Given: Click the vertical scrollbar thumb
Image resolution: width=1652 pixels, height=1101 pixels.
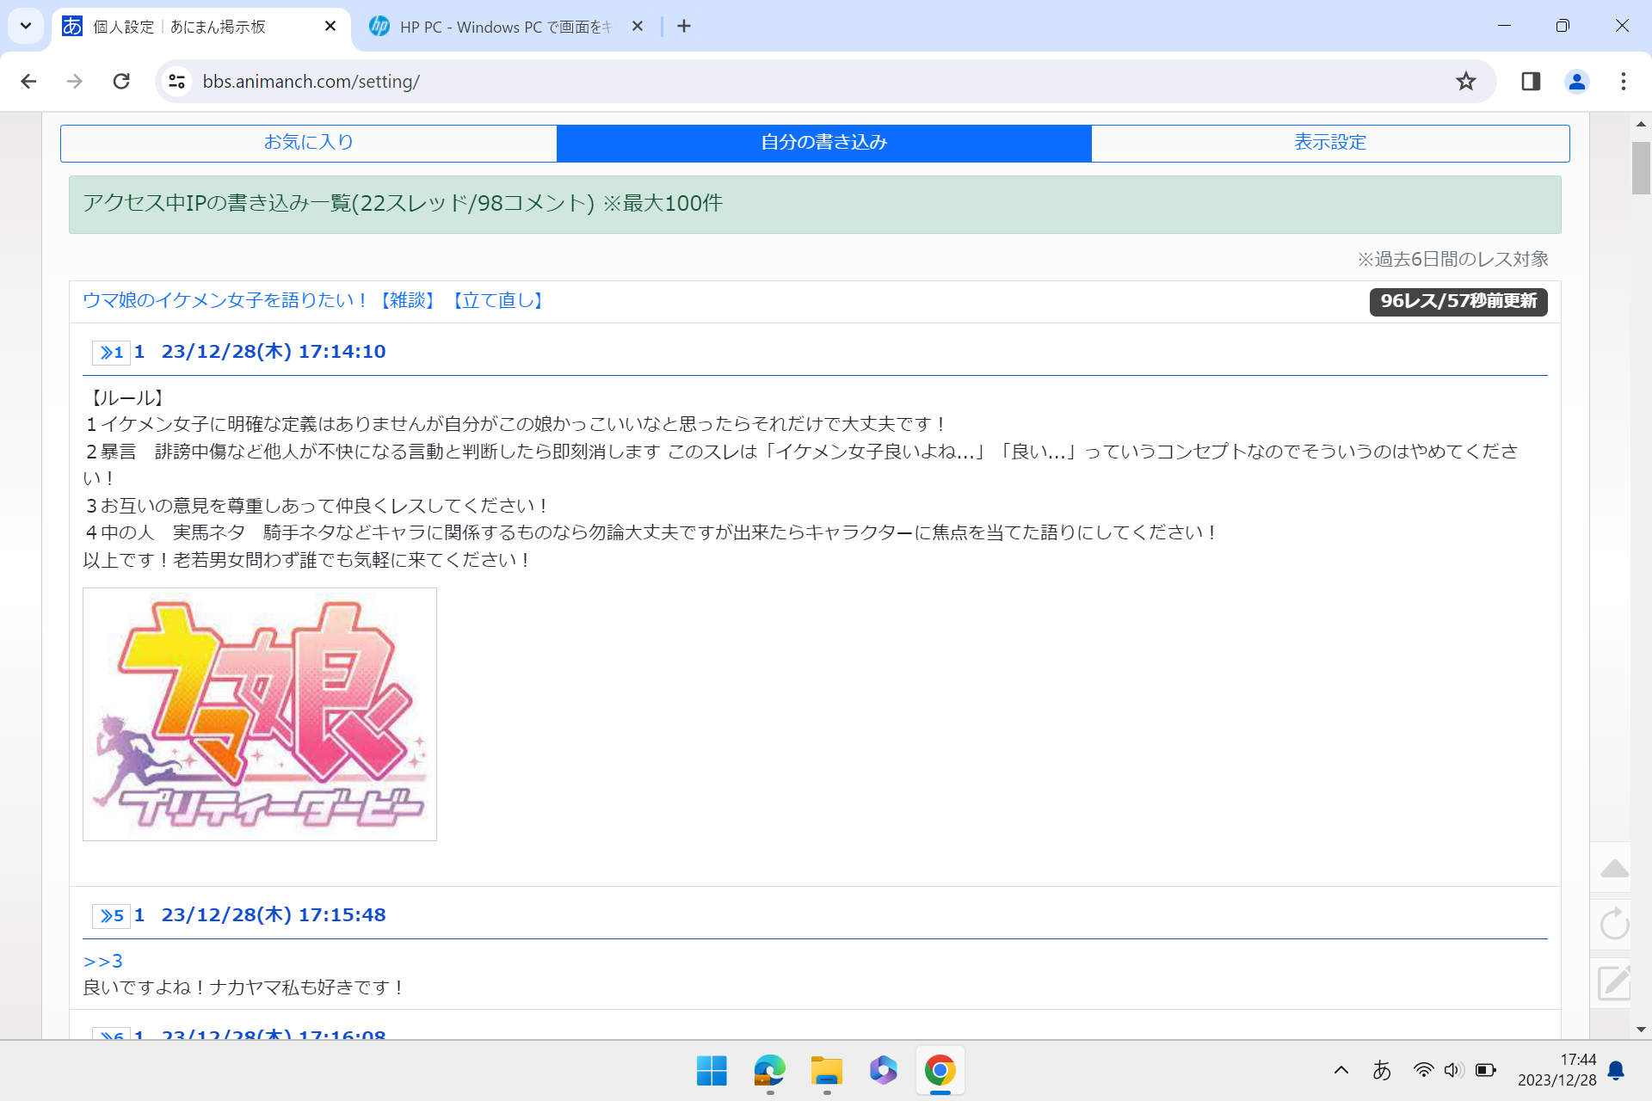Looking at the screenshot, I should [1640, 168].
